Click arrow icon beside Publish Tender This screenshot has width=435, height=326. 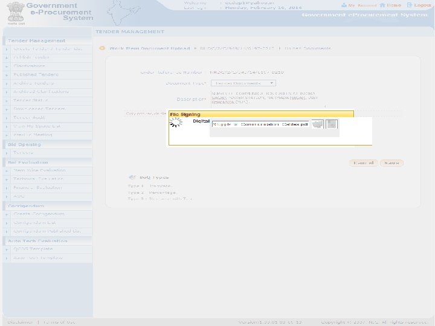(x=7, y=58)
